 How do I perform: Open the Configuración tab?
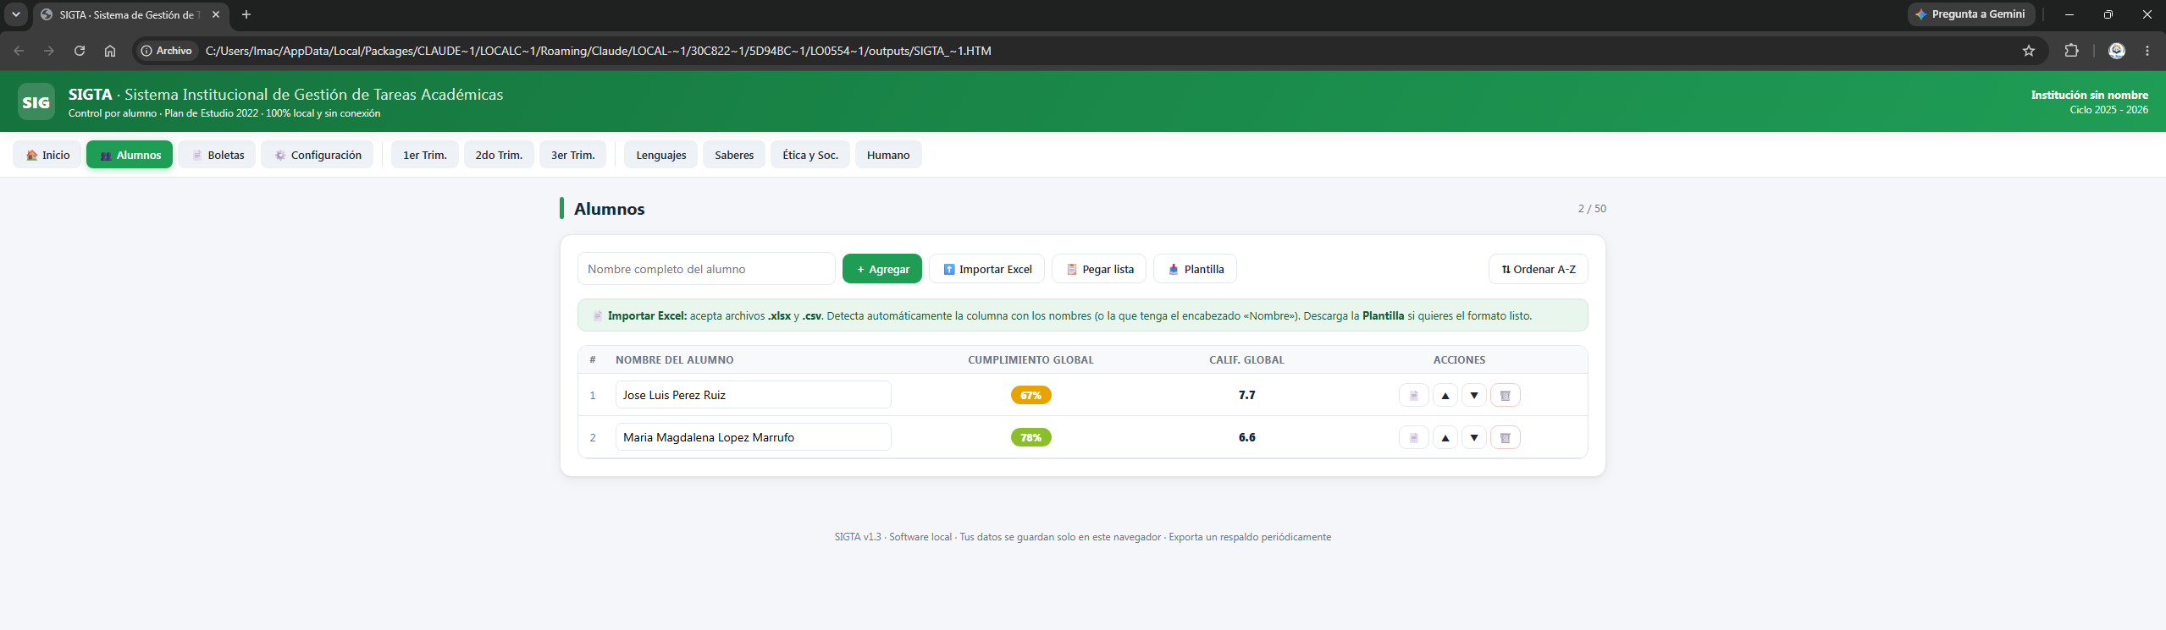[x=317, y=155]
